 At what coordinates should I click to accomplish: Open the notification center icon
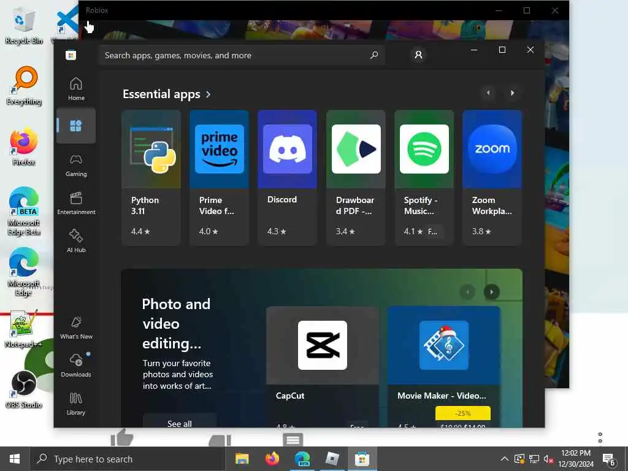point(609,459)
